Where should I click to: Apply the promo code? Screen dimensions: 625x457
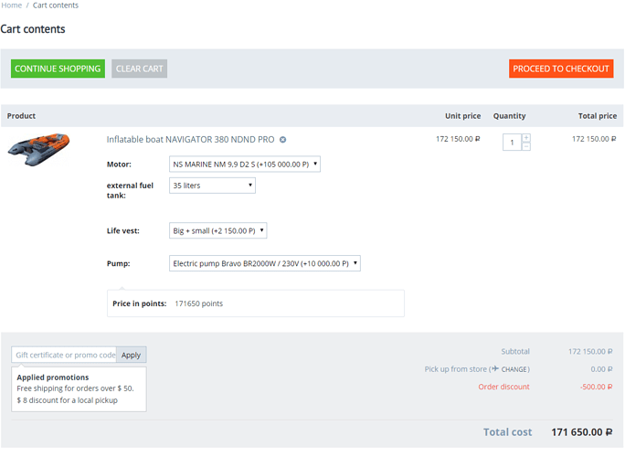click(132, 355)
